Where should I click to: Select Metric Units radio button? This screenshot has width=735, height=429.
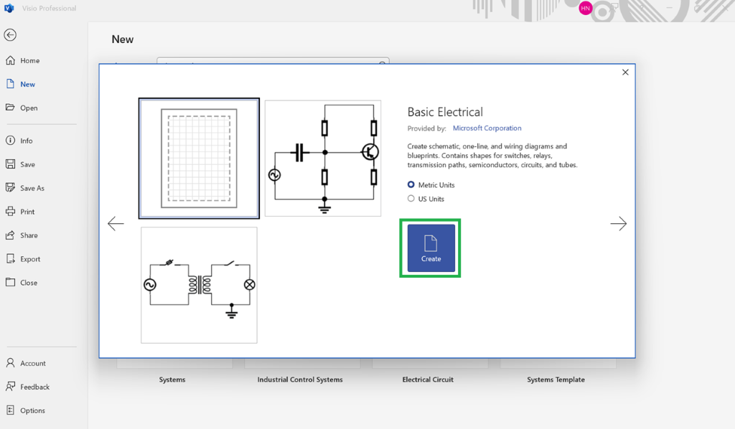pos(411,184)
